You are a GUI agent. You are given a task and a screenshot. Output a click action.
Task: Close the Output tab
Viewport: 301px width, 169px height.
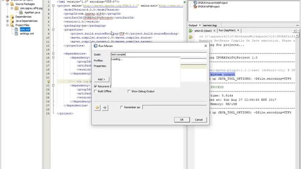tap(199, 25)
